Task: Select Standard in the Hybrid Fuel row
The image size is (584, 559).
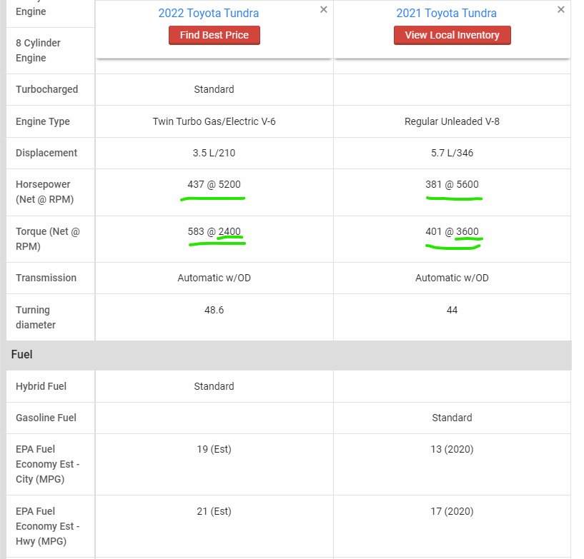Action: (214, 386)
